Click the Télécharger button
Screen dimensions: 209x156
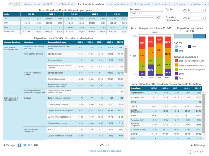(x=199, y=145)
